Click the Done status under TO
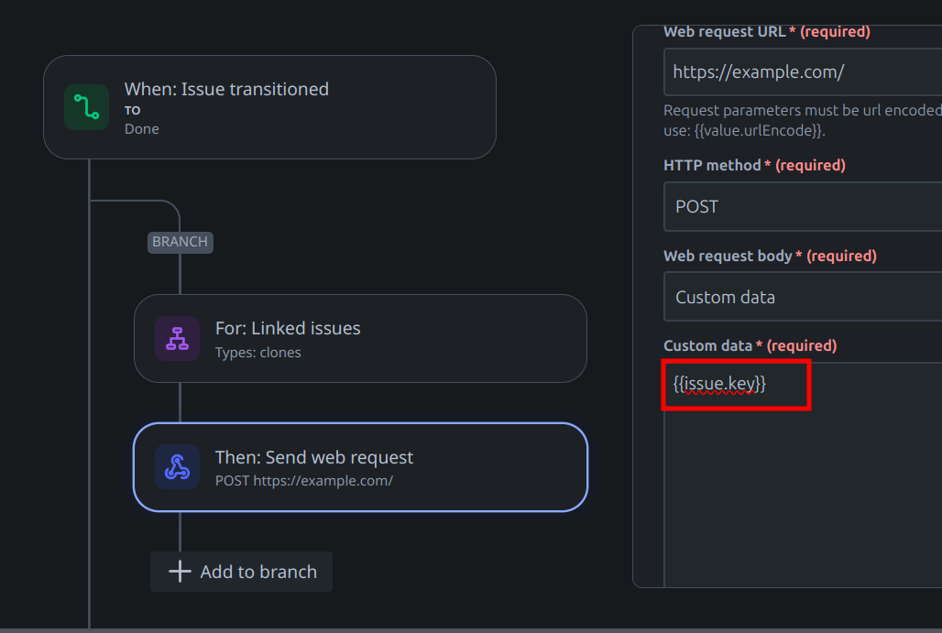Image resolution: width=942 pixels, height=633 pixels. click(142, 129)
